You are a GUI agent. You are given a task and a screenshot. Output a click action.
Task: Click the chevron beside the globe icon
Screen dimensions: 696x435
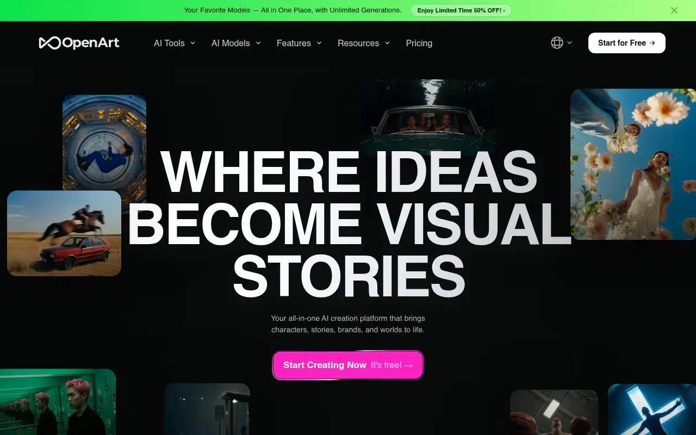click(569, 43)
